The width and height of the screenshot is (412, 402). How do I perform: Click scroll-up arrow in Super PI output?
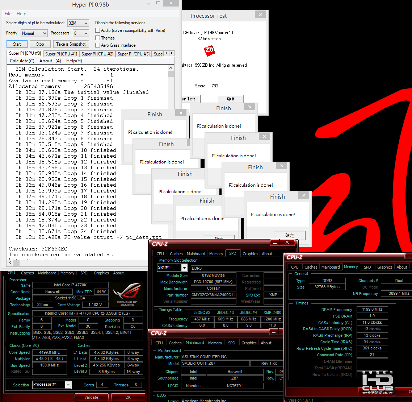coord(171,68)
